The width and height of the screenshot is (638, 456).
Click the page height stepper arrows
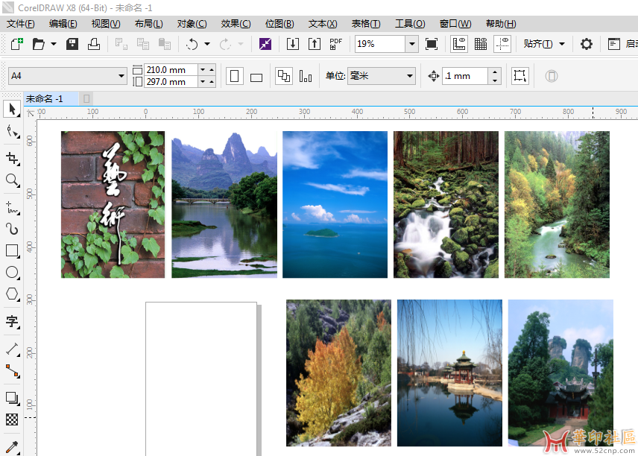point(206,82)
